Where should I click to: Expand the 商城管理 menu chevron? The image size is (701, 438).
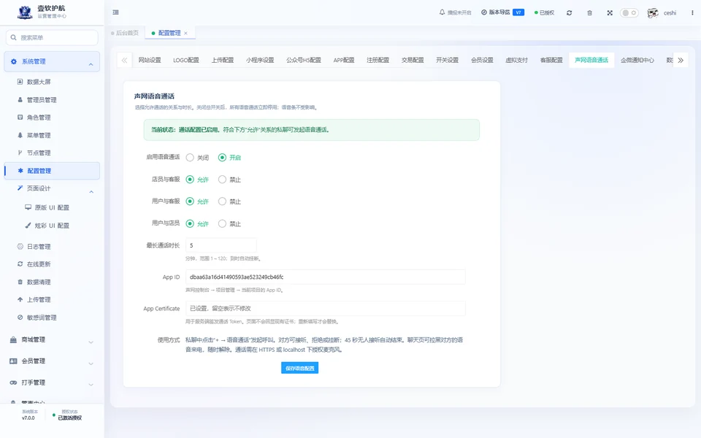click(91, 342)
